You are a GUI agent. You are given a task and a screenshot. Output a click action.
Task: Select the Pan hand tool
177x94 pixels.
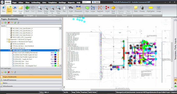(64, 9)
